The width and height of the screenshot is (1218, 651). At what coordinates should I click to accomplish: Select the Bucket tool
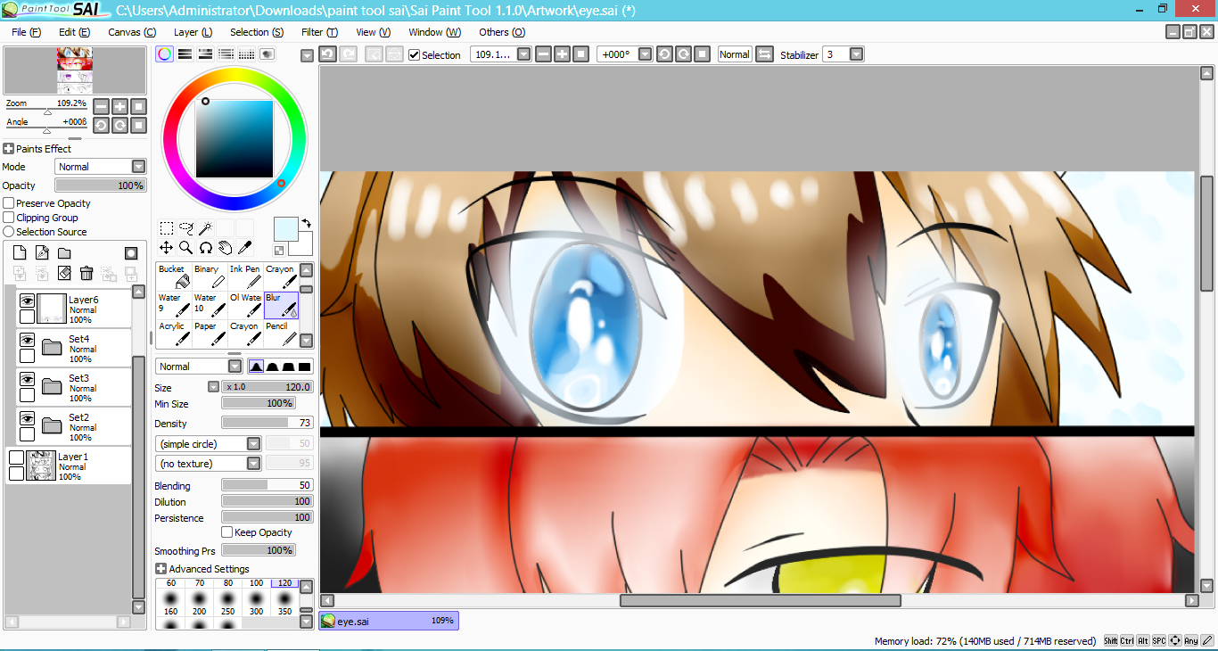(x=174, y=276)
